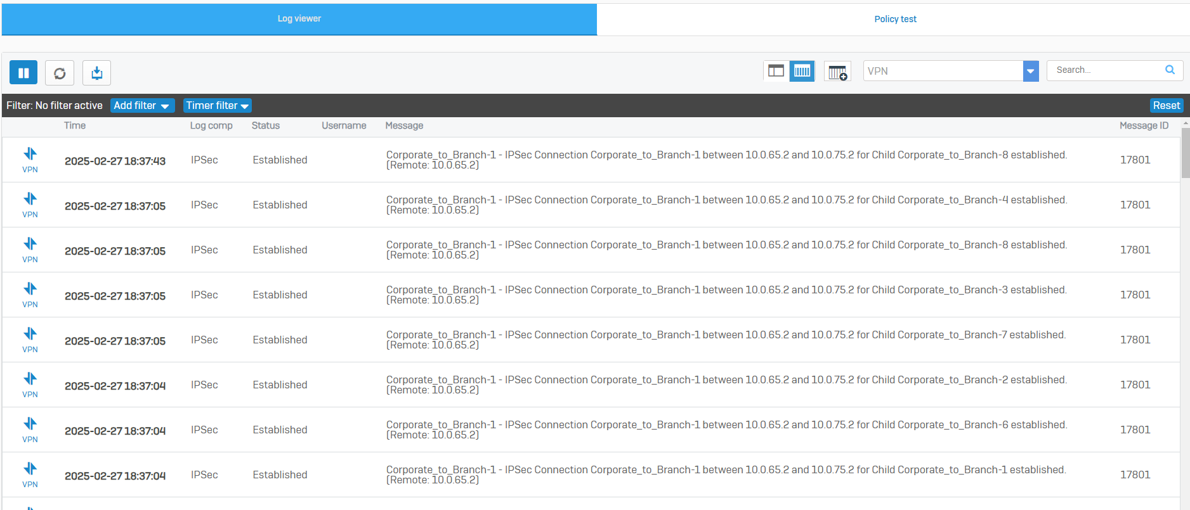Viewport: 1190px width, 510px height.
Task: Open add/remove columns icon
Action: coord(837,72)
